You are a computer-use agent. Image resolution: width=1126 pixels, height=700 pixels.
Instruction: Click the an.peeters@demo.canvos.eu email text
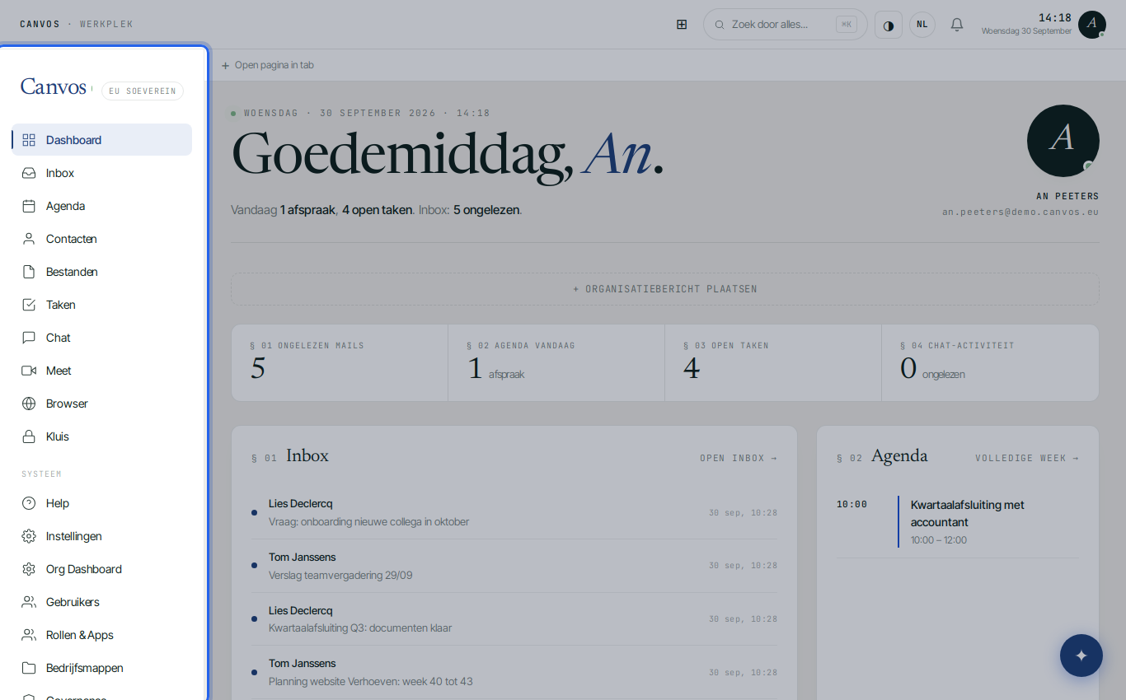1020,212
